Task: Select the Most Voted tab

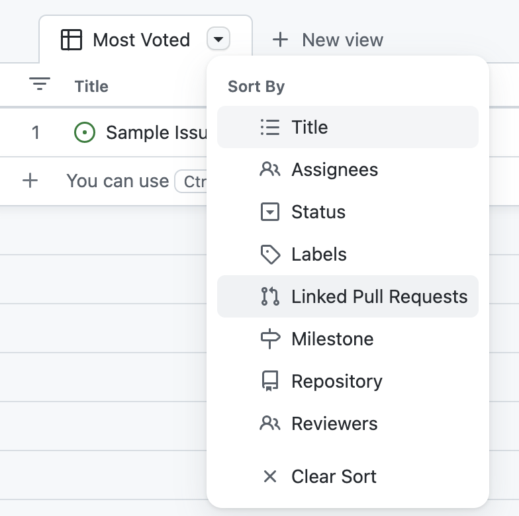Action: [141, 40]
